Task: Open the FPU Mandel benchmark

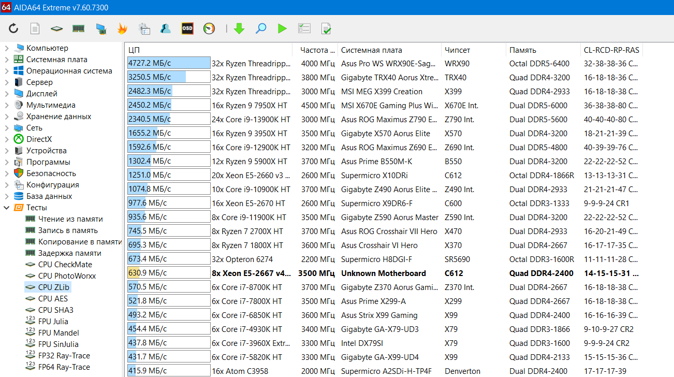Action: click(x=58, y=333)
